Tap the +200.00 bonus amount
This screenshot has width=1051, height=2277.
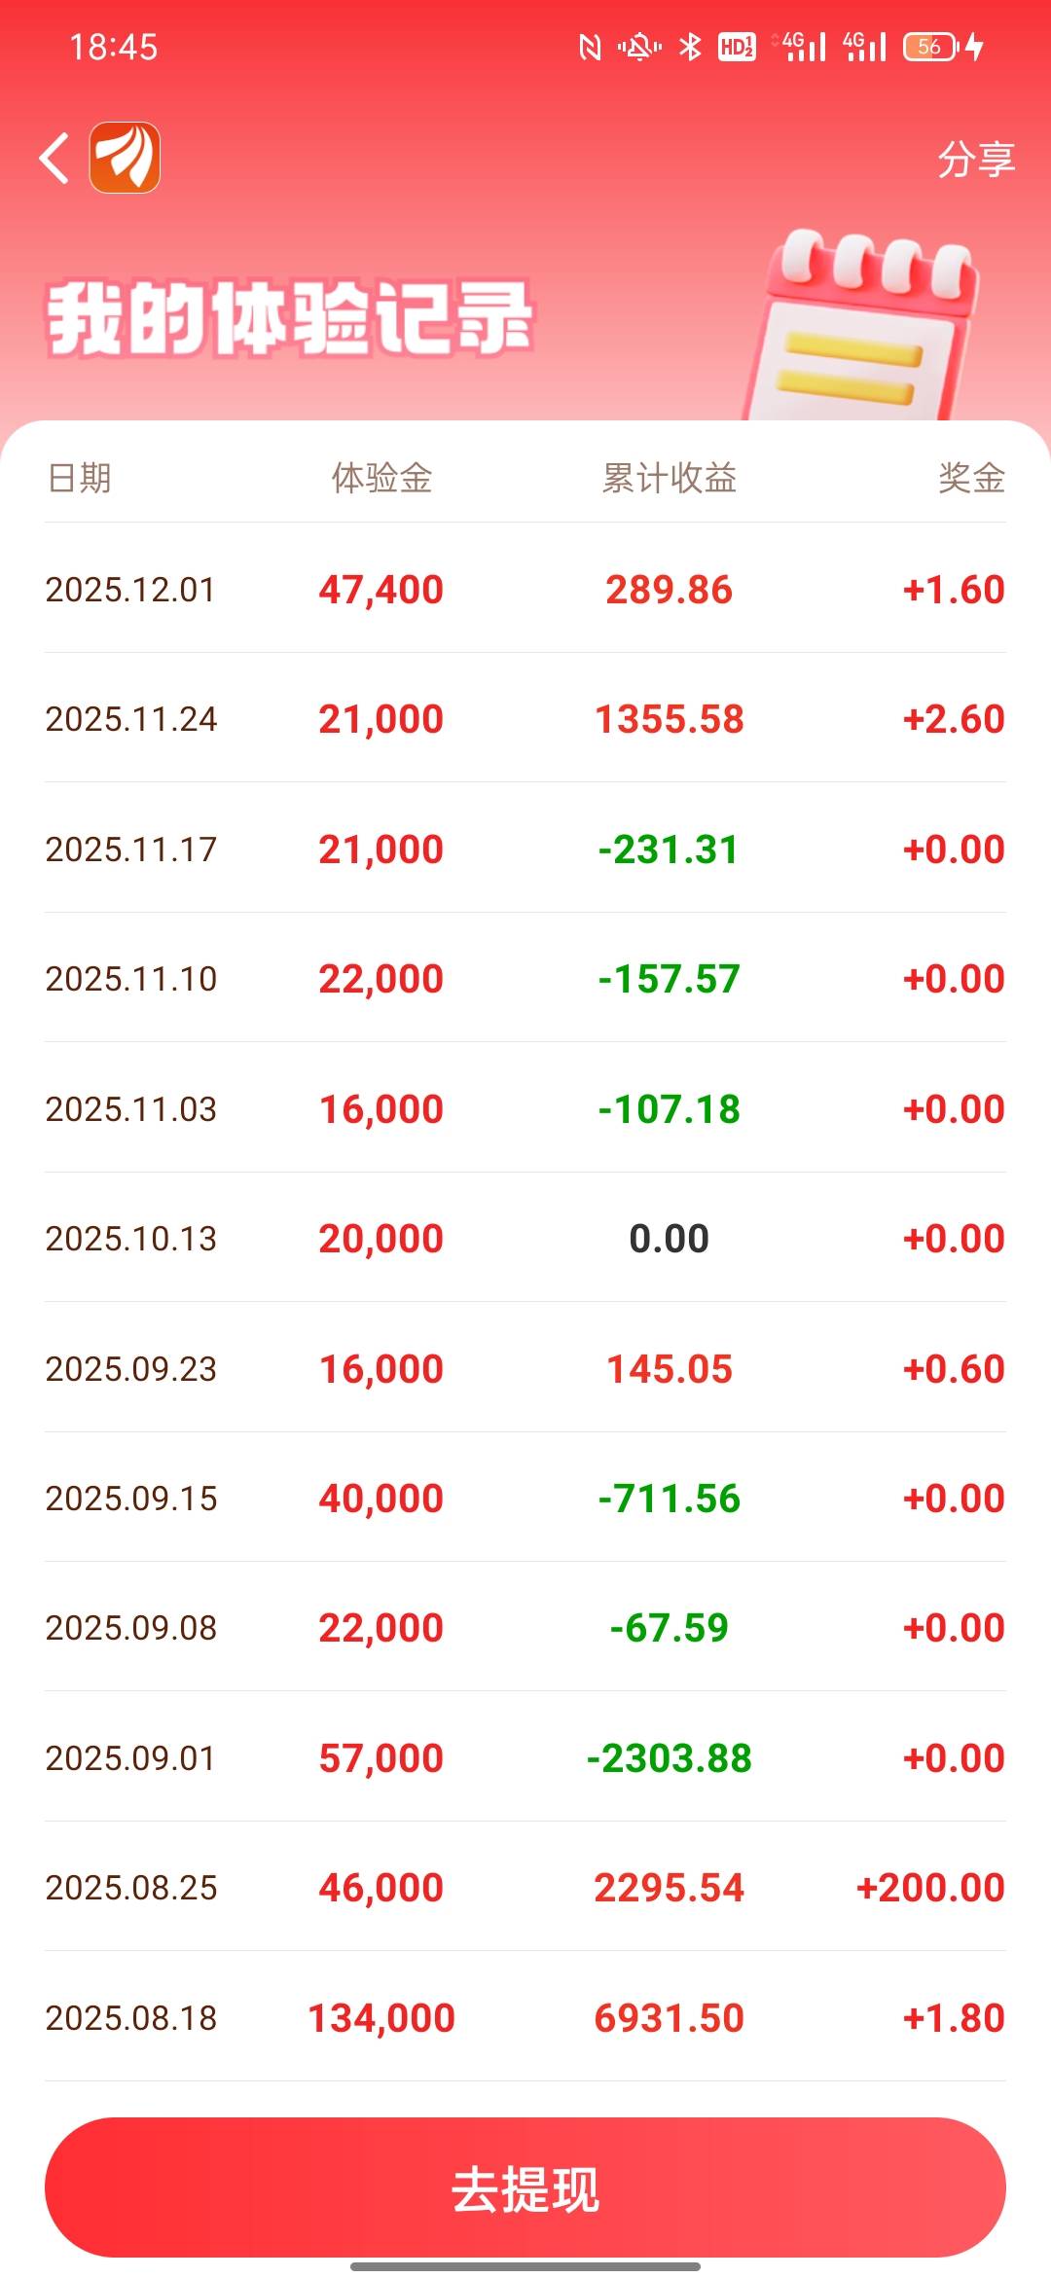click(929, 1888)
